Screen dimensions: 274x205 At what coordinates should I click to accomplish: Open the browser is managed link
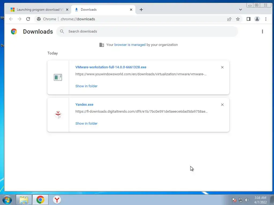[x=130, y=45]
